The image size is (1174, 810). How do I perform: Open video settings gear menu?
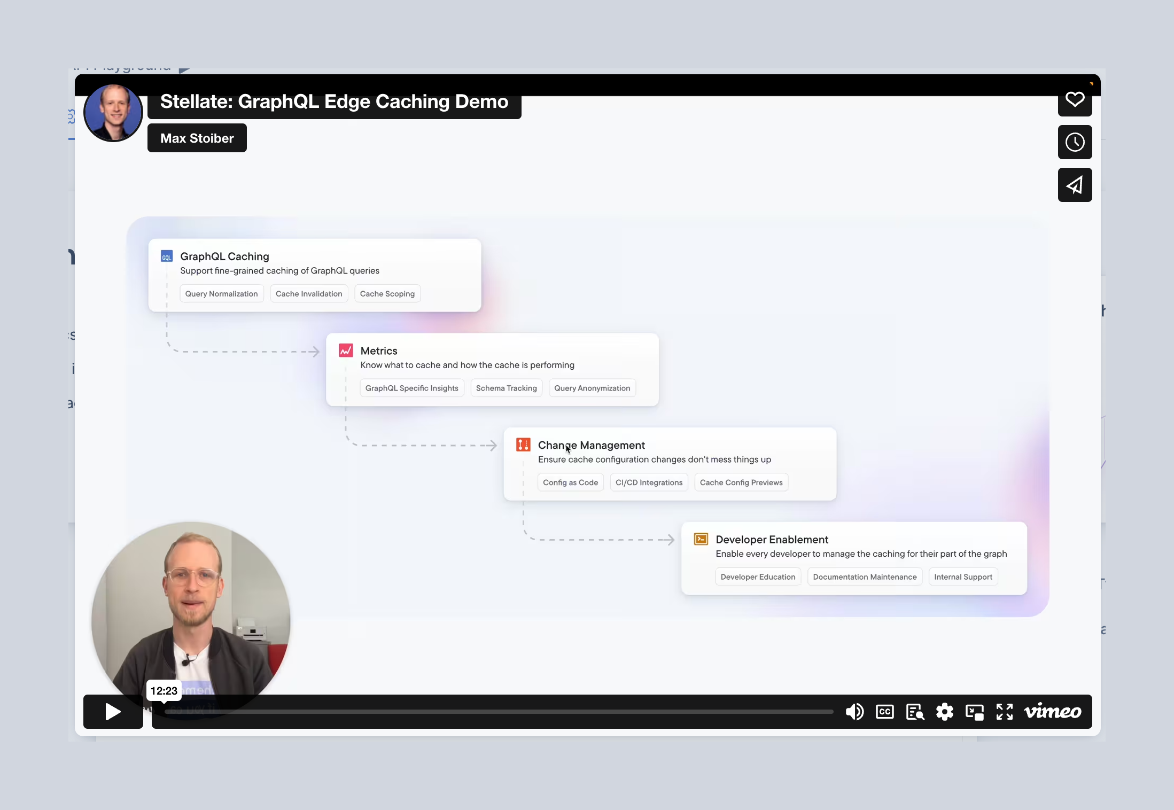tap(944, 712)
